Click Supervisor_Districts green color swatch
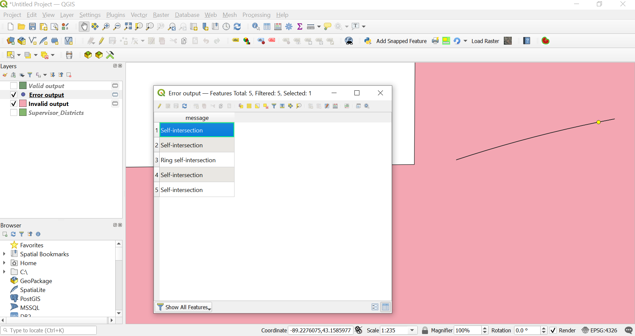The image size is (635, 336). 23,113
